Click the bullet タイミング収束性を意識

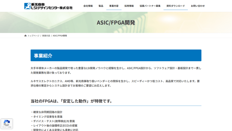[x=47, y=117]
